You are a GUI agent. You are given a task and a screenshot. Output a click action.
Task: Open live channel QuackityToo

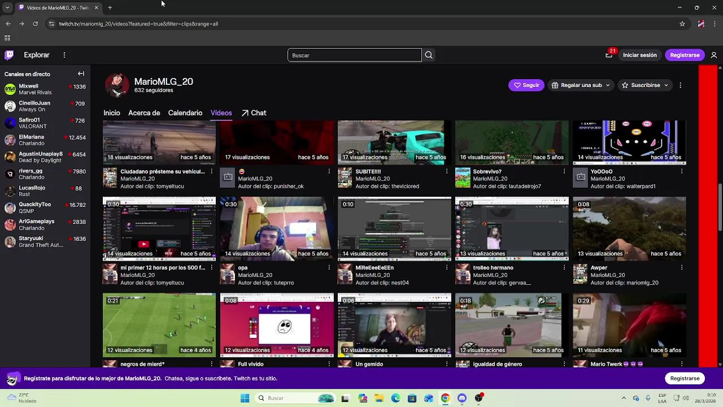[x=45, y=208]
